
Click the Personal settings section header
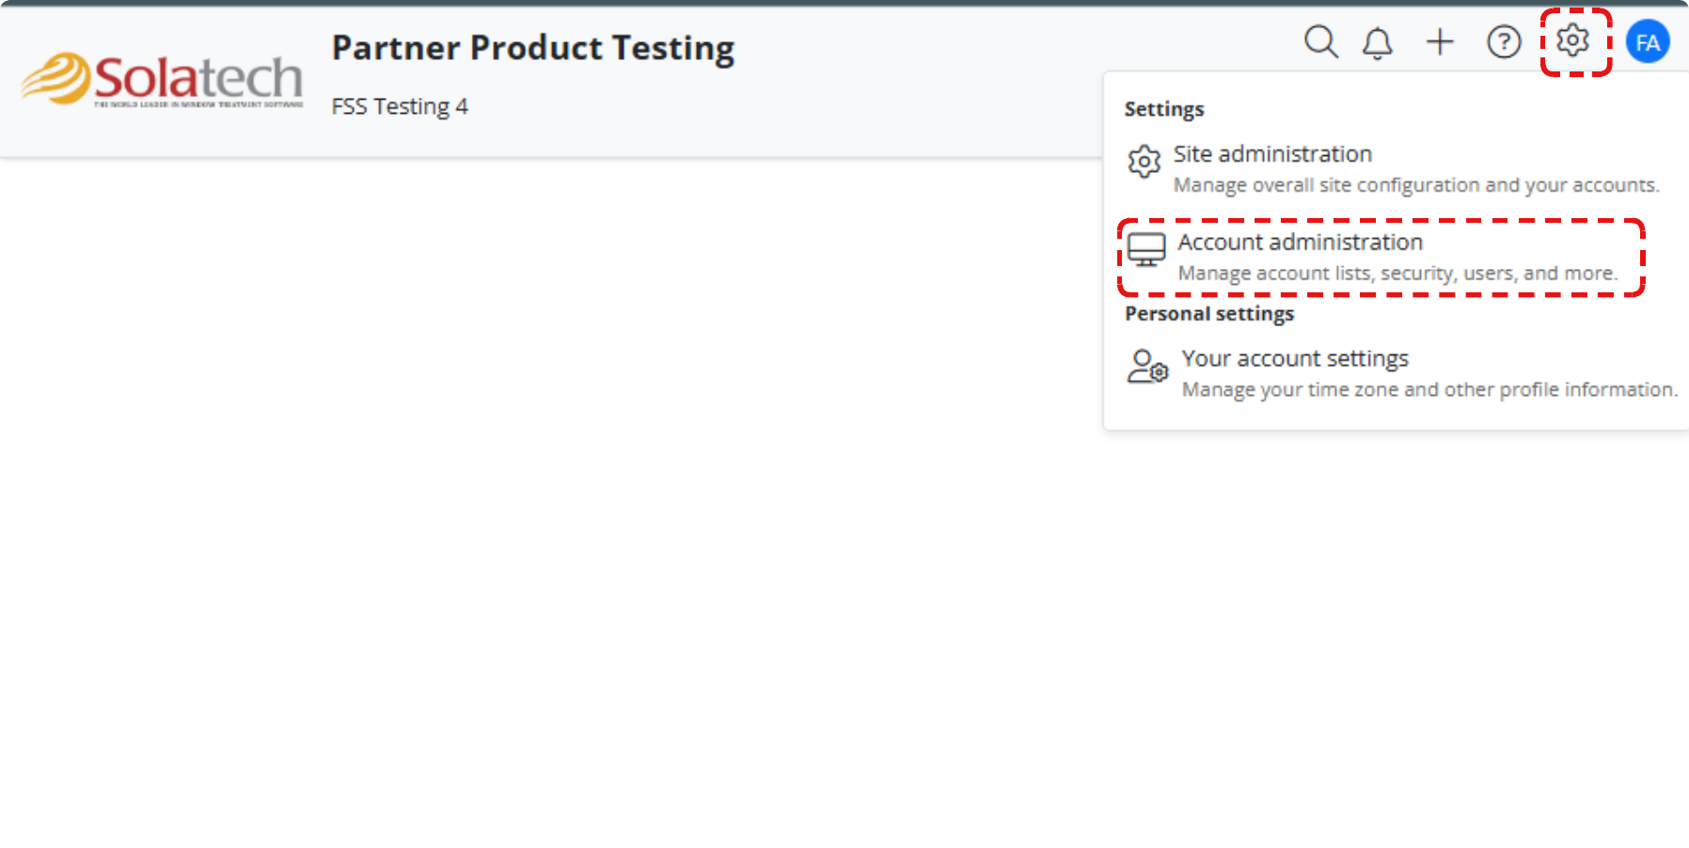pyautogui.click(x=1208, y=313)
